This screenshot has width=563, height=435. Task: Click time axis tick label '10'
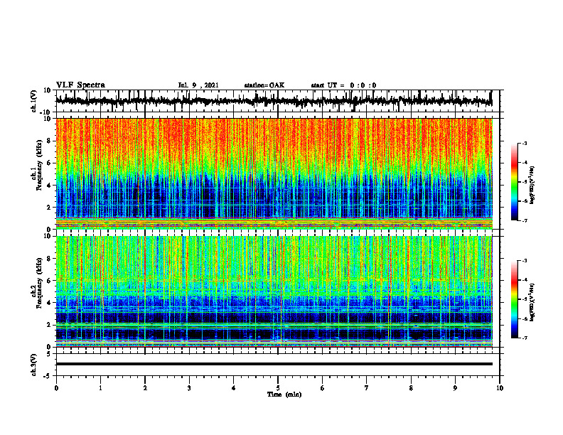(x=500, y=388)
